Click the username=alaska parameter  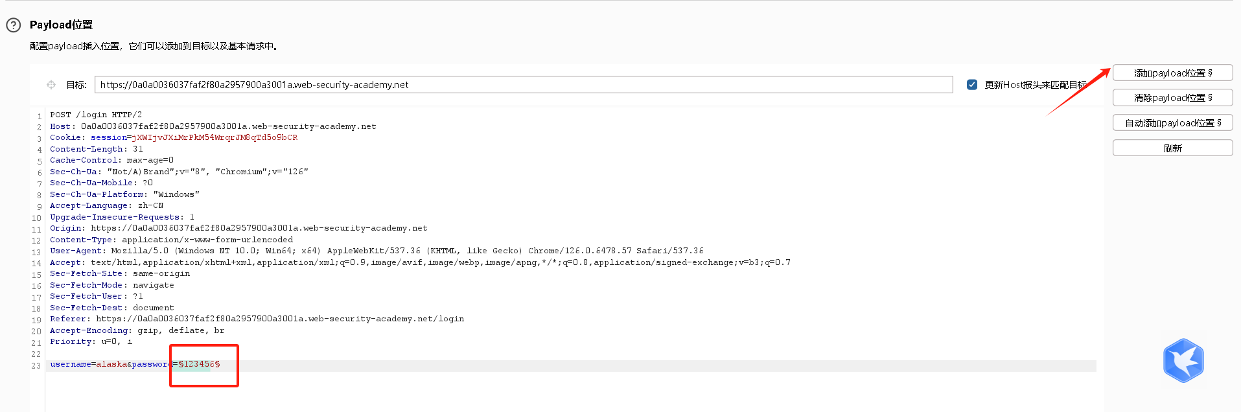point(89,364)
